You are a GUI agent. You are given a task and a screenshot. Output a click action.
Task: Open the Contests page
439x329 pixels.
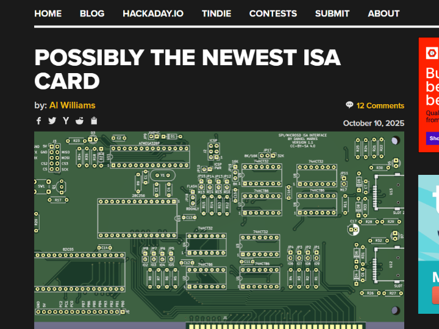(273, 13)
